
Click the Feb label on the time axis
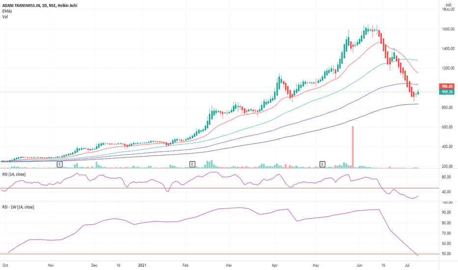click(185, 265)
